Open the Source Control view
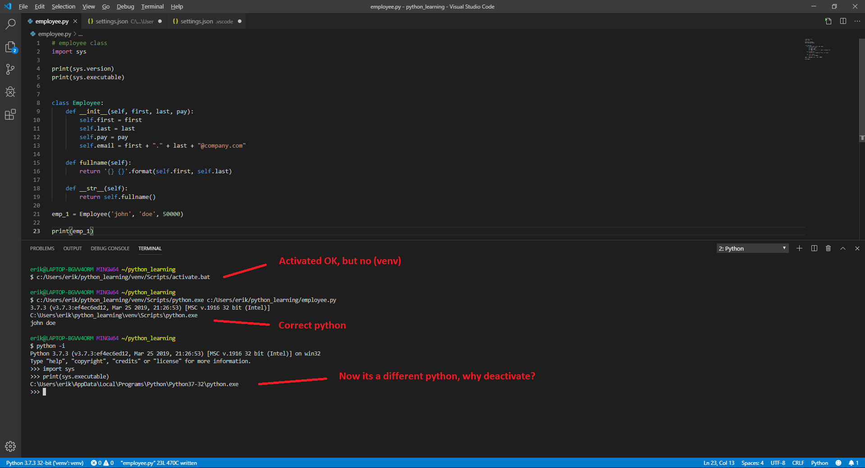The image size is (865, 468). pyautogui.click(x=10, y=69)
